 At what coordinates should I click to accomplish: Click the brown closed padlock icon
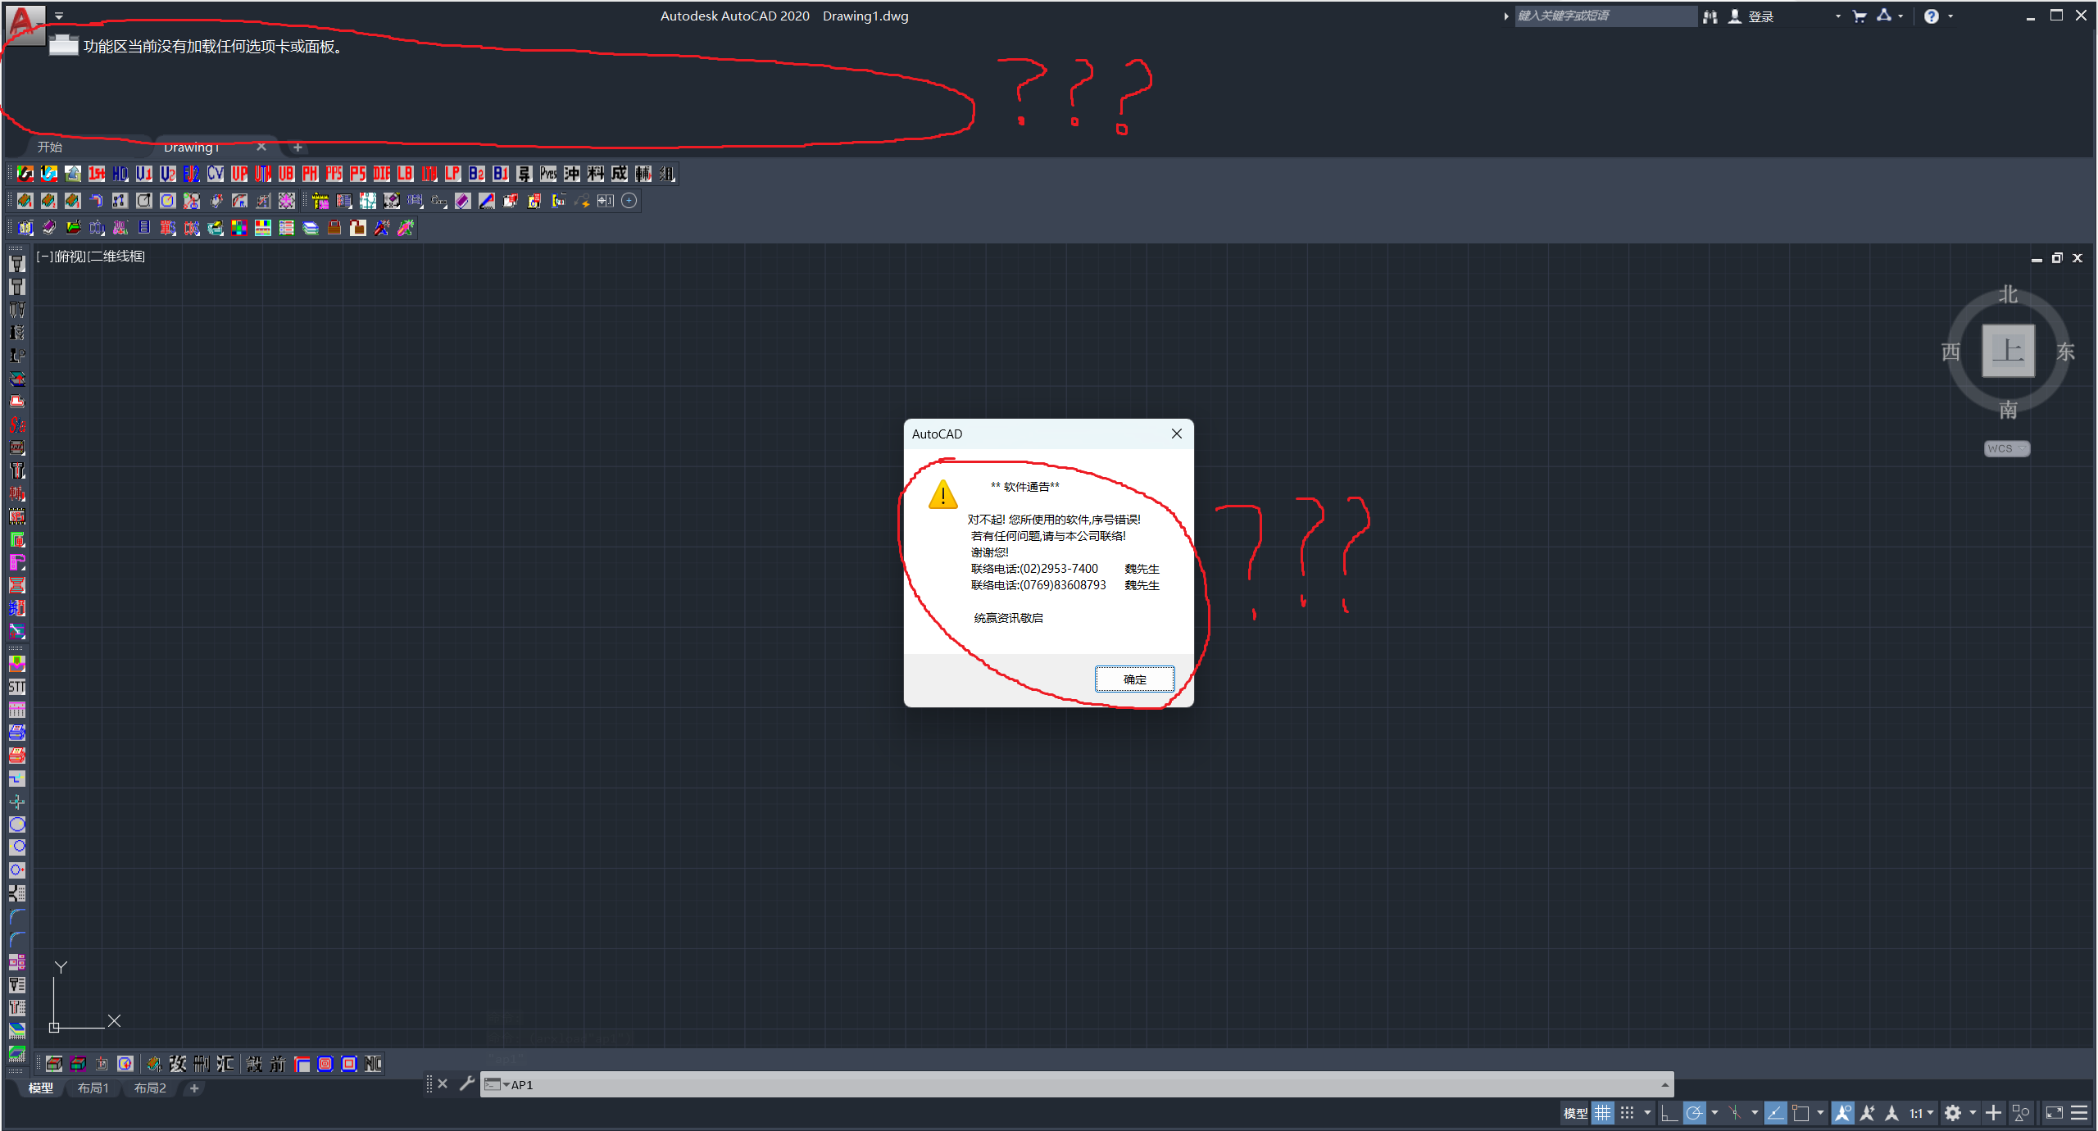point(334,228)
